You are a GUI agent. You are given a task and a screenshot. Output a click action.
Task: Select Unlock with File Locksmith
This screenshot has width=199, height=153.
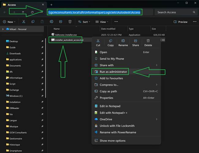point(126,126)
